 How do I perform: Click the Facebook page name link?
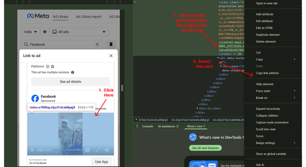point(48,96)
